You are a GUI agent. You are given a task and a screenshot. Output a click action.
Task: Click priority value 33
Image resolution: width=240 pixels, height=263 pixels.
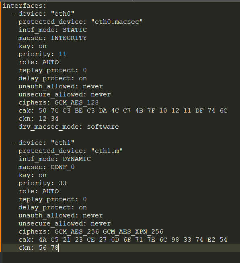(63, 183)
